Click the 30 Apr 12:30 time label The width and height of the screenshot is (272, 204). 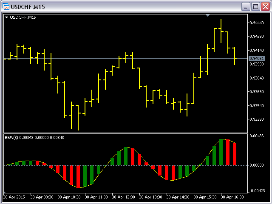click(x=124, y=197)
